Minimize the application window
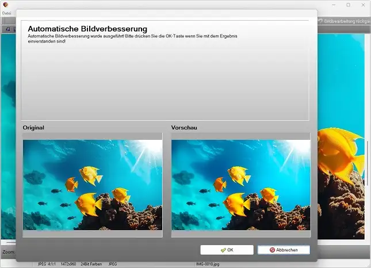The image size is (371, 268). click(332, 5)
